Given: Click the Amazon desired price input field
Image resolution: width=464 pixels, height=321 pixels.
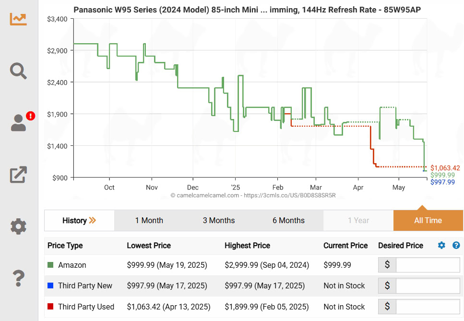Looking at the screenshot, I should [x=428, y=265].
